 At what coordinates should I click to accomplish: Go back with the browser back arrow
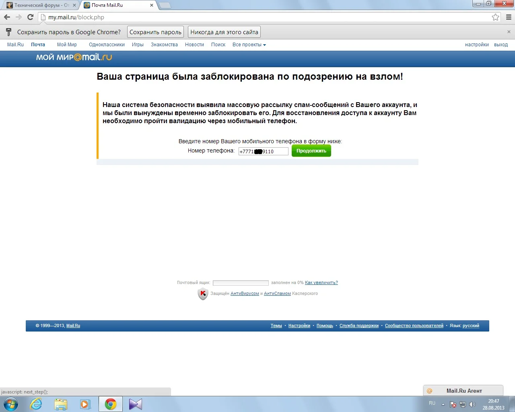click(7, 17)
